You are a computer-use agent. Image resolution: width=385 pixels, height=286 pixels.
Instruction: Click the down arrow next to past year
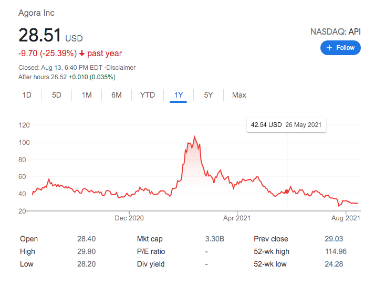click(82, 53)
